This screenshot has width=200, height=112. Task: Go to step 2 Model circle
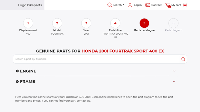pos(57,23)
